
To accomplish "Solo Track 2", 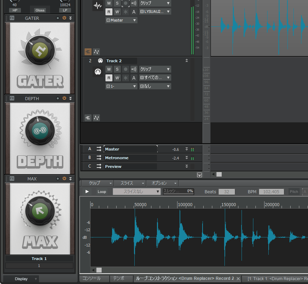I will tap(117, 69).
